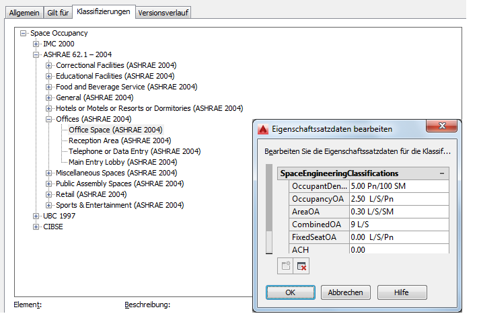Image resolution: width=477 pixels, height=322 pixels.
Task: Expand the UBC 1997 node
Action: (x=36, y=216)
